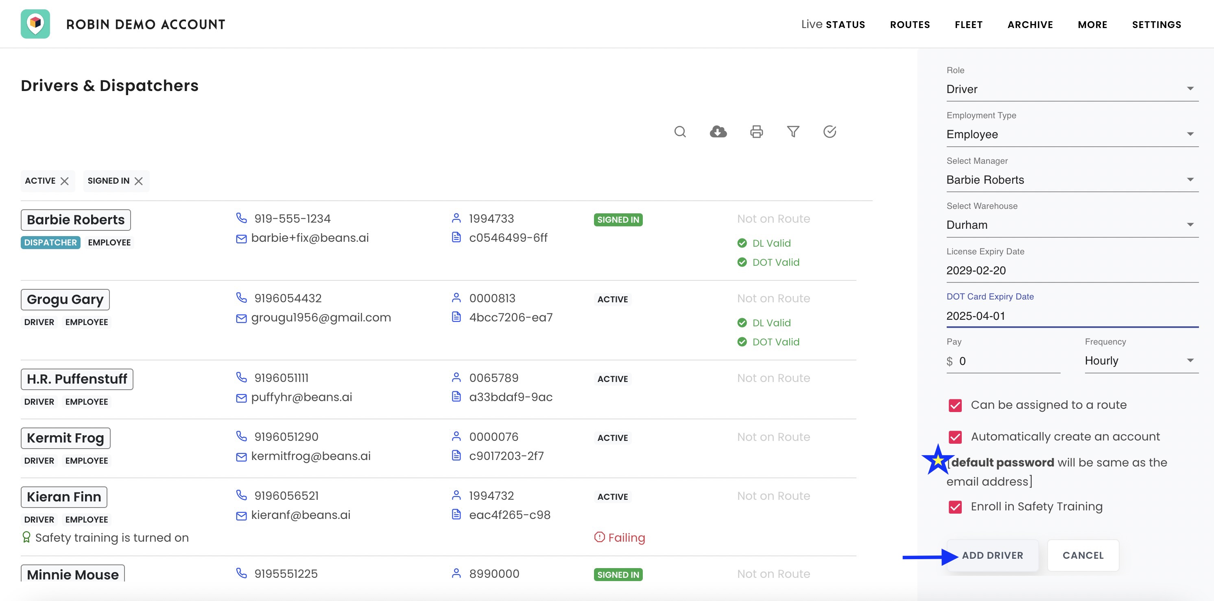Toggle Enroll in Safety Training checkbox
This screenshot has width=1214, height=601.
[x=955, y=507]
